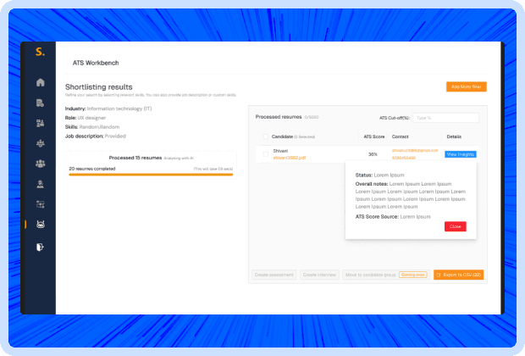Click the Shortlisting results heading
Viewport: 525px width, 356px height.
[99, 87]
